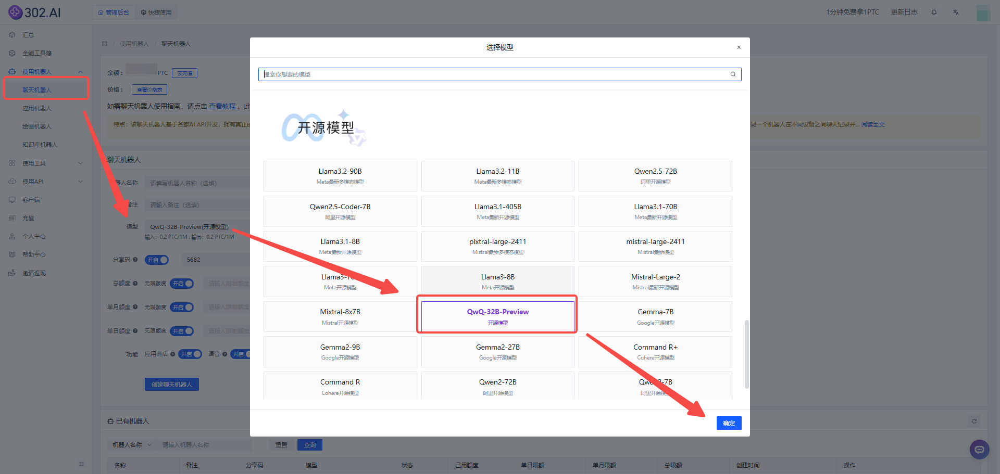The image size is (1000, 474).
Task: Click the breadcrumb home grid icon
Action: 105,44
